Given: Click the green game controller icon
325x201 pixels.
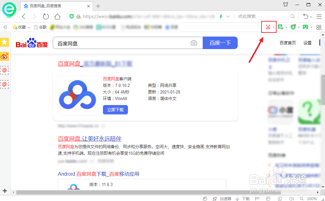Looking at the screenshot, I should tap(306, 27).
